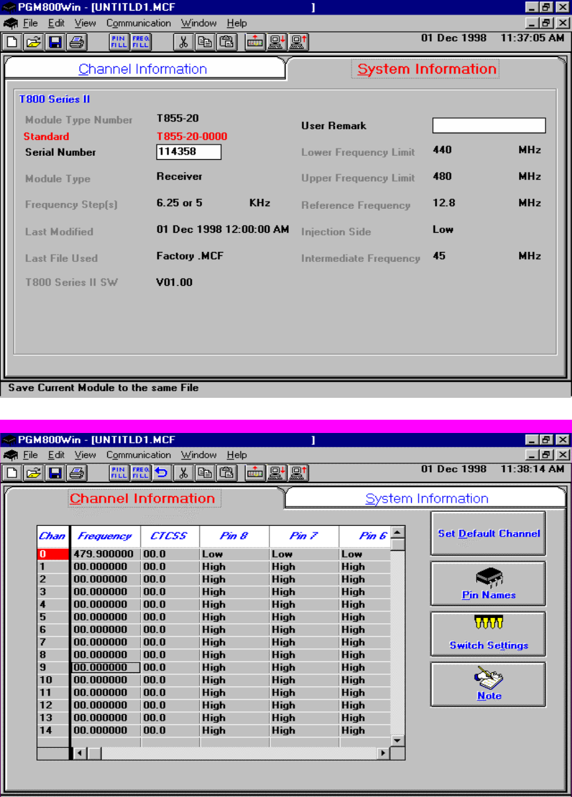572x797 pixels.
Task: Click chip system-menu icon beside File, lower window
Action: click(x=10, y=455)
